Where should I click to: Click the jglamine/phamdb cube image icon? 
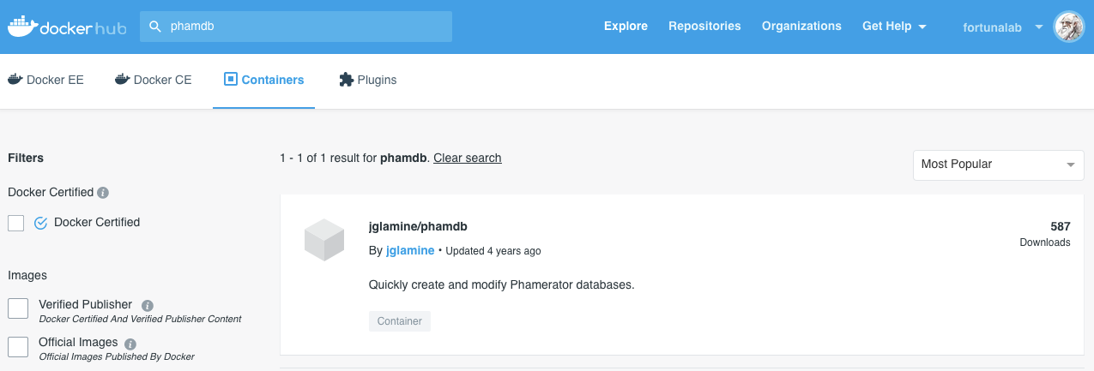324,240
